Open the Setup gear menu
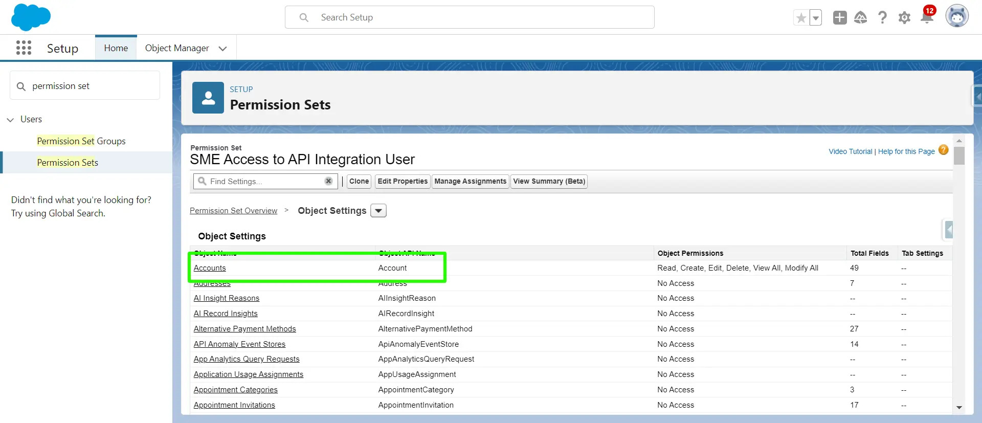This screenshot has height=423, width=982. [x=904, y=18]
